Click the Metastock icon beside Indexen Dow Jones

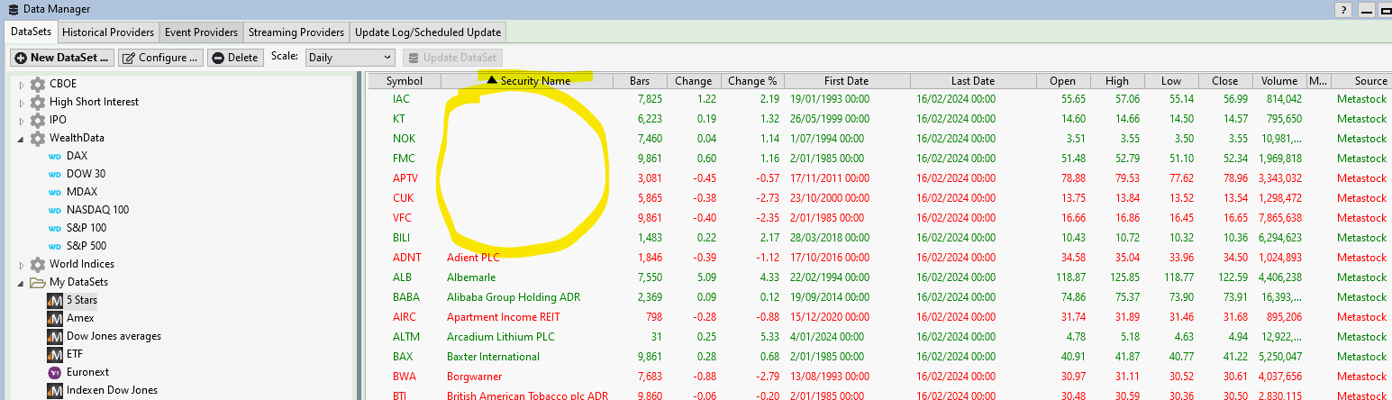54,390
